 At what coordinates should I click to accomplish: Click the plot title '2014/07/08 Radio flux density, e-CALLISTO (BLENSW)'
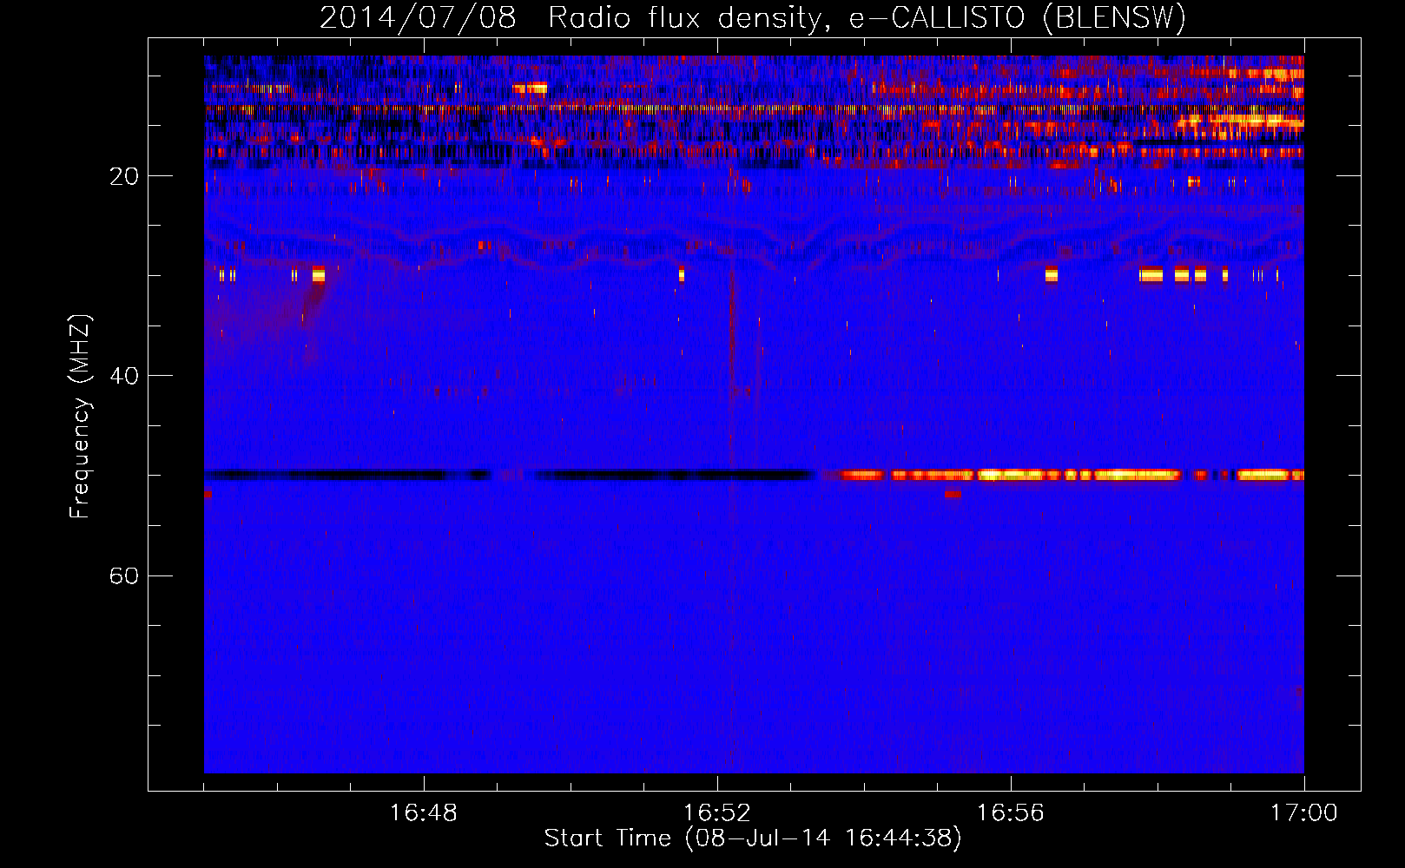point(753,17)
